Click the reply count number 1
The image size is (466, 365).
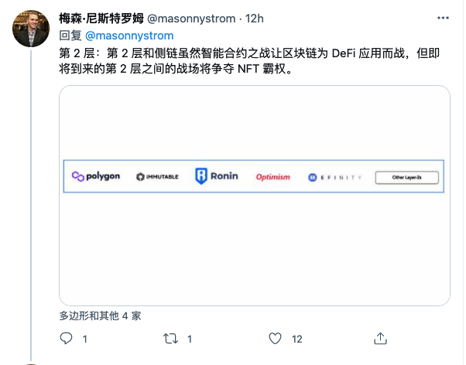[x=85, y=339]
